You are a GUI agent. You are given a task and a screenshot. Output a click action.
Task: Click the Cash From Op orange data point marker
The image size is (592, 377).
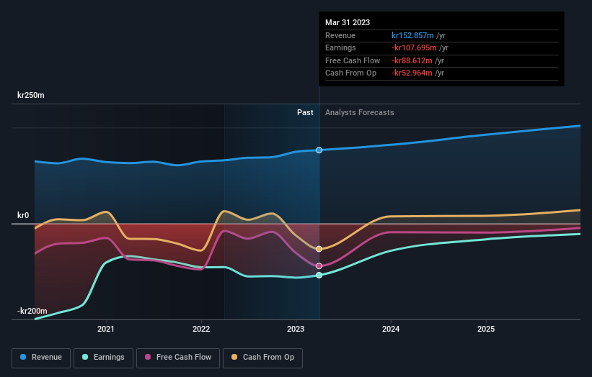point(319,249)
